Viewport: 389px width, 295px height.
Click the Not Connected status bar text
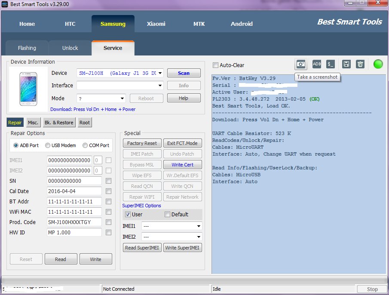click(x=119, y=289)
